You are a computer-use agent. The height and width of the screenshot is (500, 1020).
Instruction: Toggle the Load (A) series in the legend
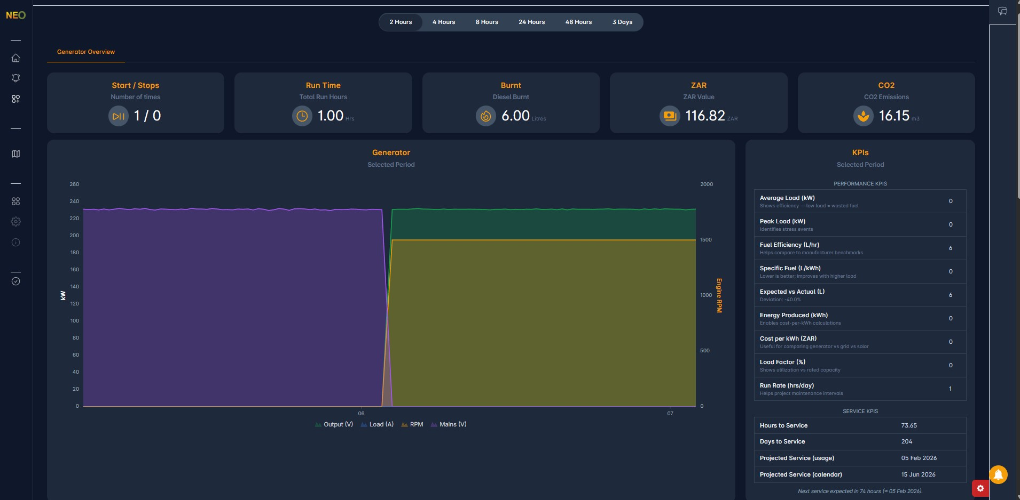pyautogui.click(x=377, y=424)
